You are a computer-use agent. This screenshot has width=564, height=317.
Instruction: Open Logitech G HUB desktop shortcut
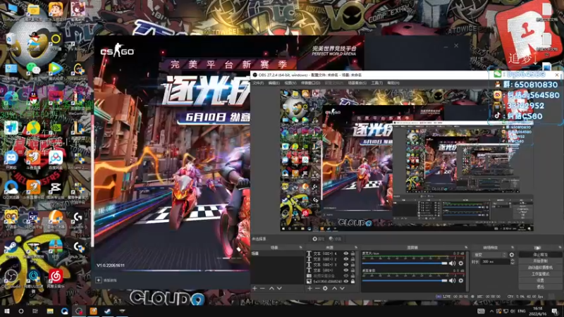pos(78,220)
